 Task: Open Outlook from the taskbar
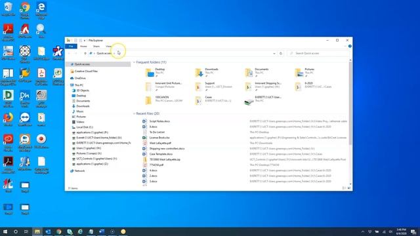coord(48,231)
